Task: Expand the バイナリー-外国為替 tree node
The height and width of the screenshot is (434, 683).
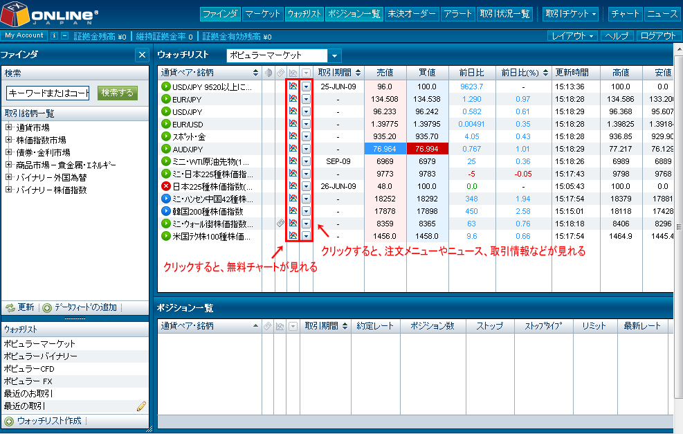Action: pyautogui.click(x=8, y=177)
